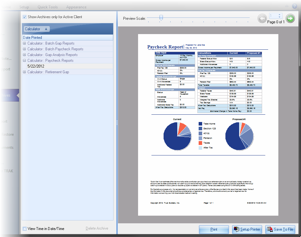
Task: Collapse the ribbon with the chevron icon
Action: click(x=287, y=6)
